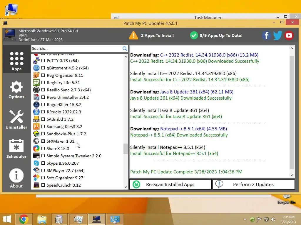The image size is (301, 225).
Task: Open the Scheduler section
Action: click(x=16, y=149)
